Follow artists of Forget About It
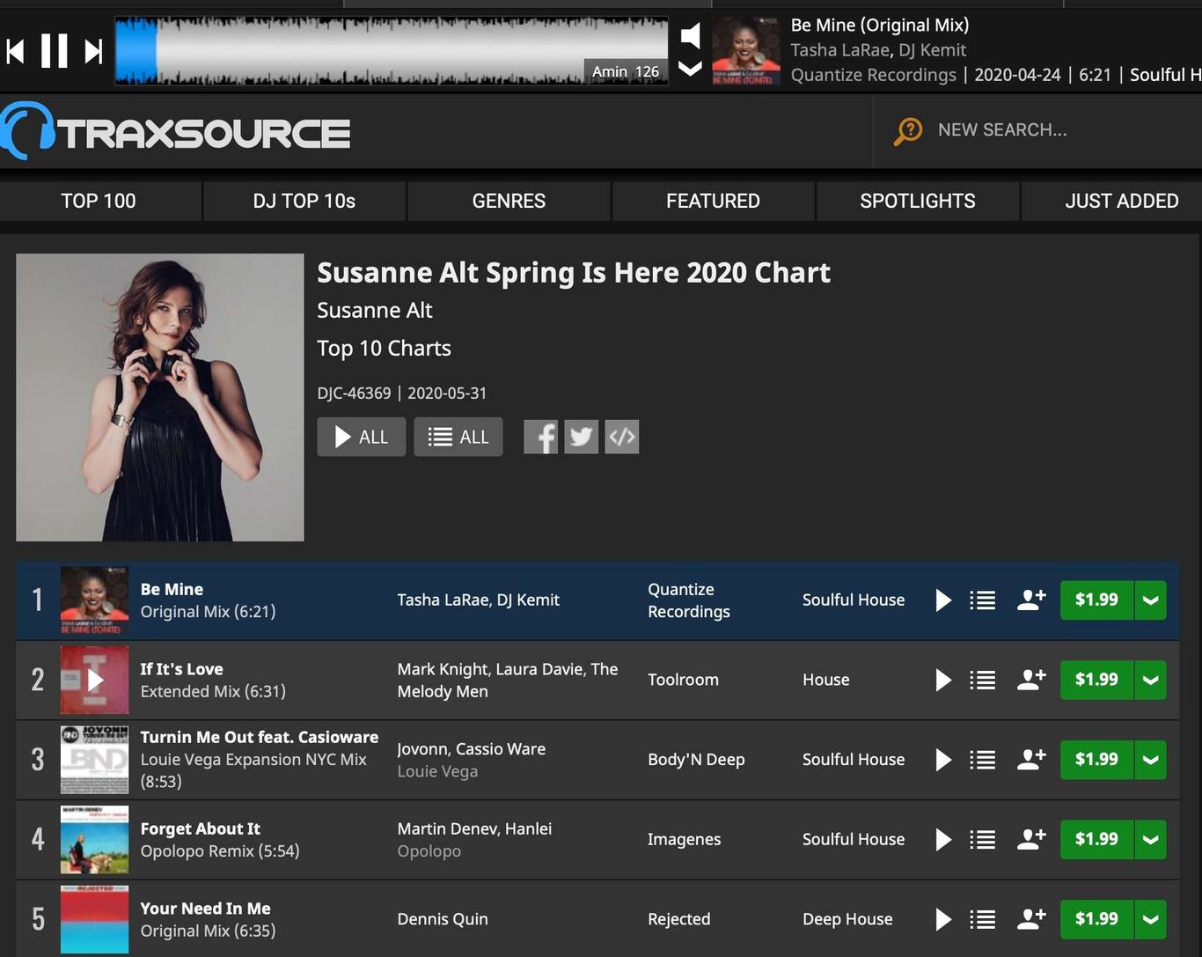Screen dimensions: 1202x957 1031,840
